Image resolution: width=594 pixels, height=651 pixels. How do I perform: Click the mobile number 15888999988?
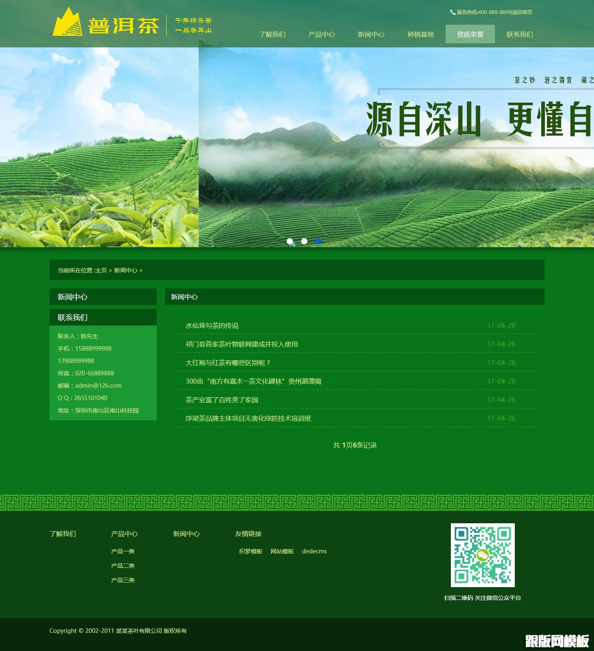[93, 349]
